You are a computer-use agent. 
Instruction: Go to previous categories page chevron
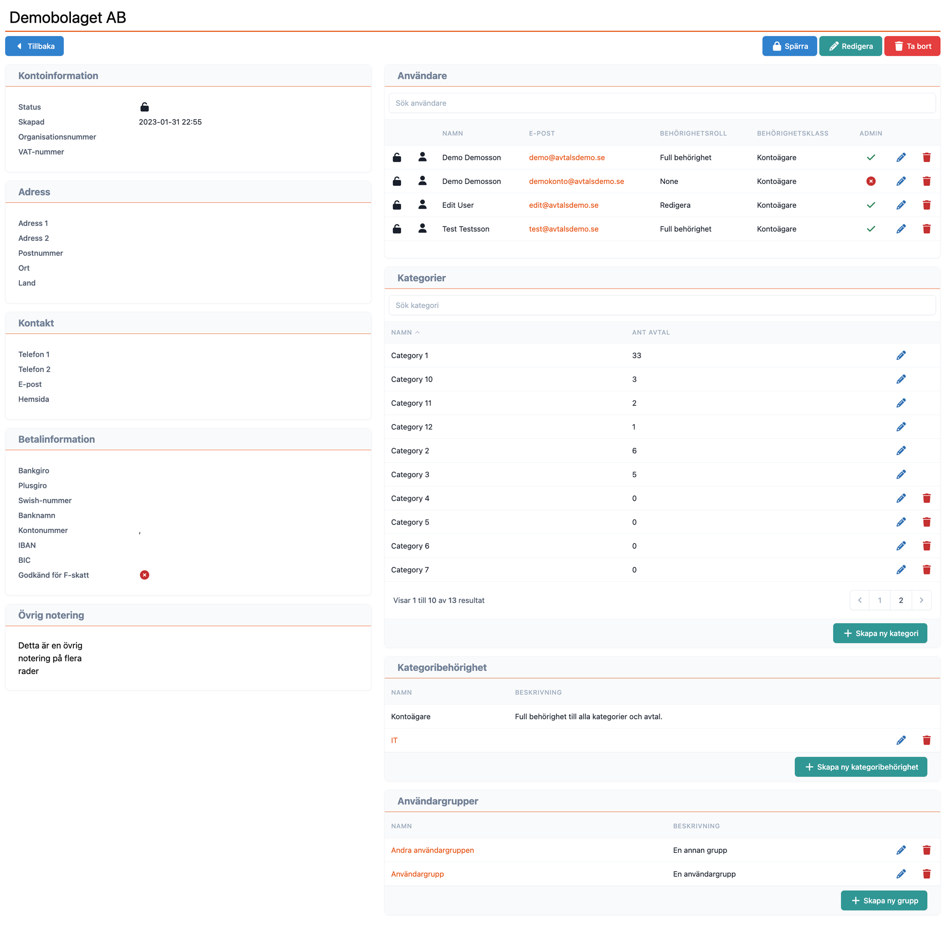pos(859,600)
